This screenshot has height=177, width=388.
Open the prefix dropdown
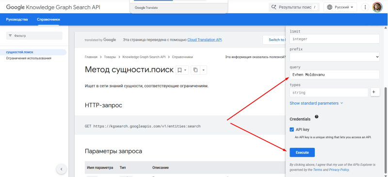click(x=335, y=57)
